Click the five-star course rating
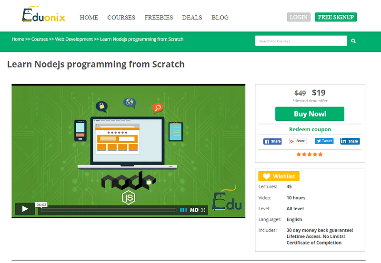Image resolution: width=381 pixels, height=263 pixels. [x=310, y=154]
